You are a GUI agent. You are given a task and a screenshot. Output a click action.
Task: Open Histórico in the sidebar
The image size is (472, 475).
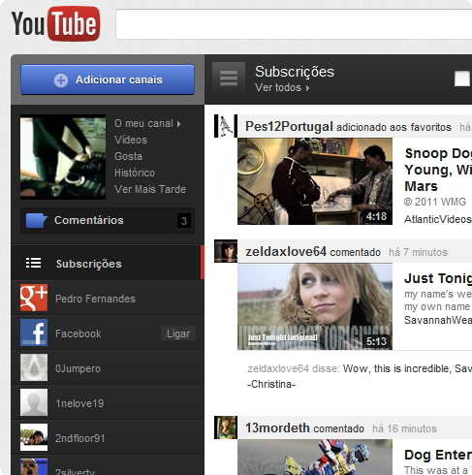click(x=135, y=173)
